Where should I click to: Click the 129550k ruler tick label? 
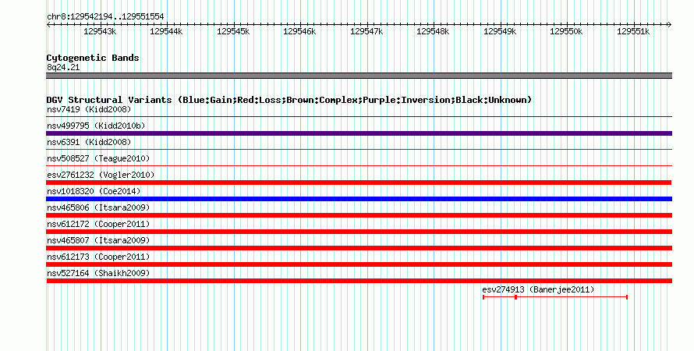(566, 32)
